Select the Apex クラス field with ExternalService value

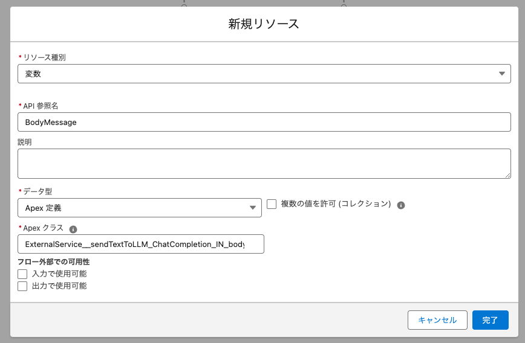click(140, 244)
